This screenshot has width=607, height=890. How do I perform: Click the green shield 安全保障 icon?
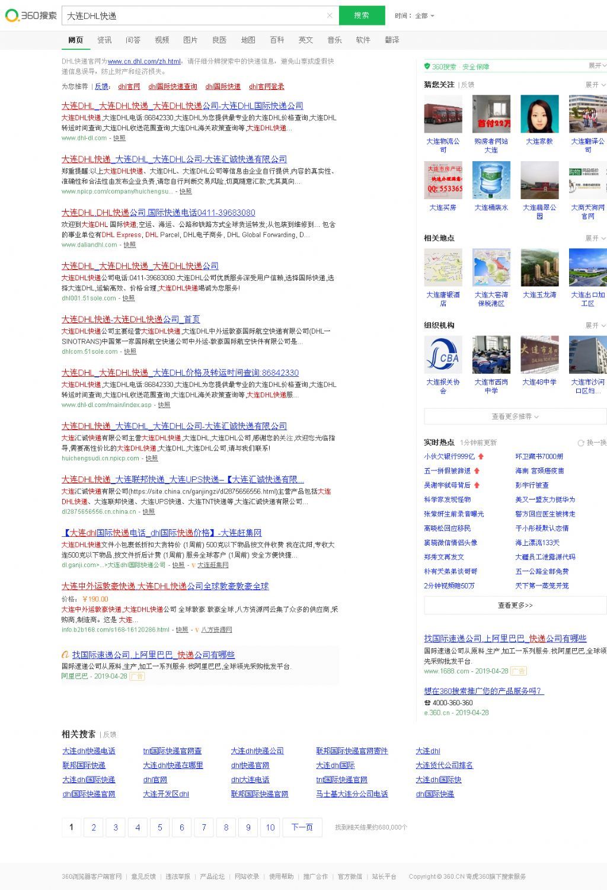[427, 66]
